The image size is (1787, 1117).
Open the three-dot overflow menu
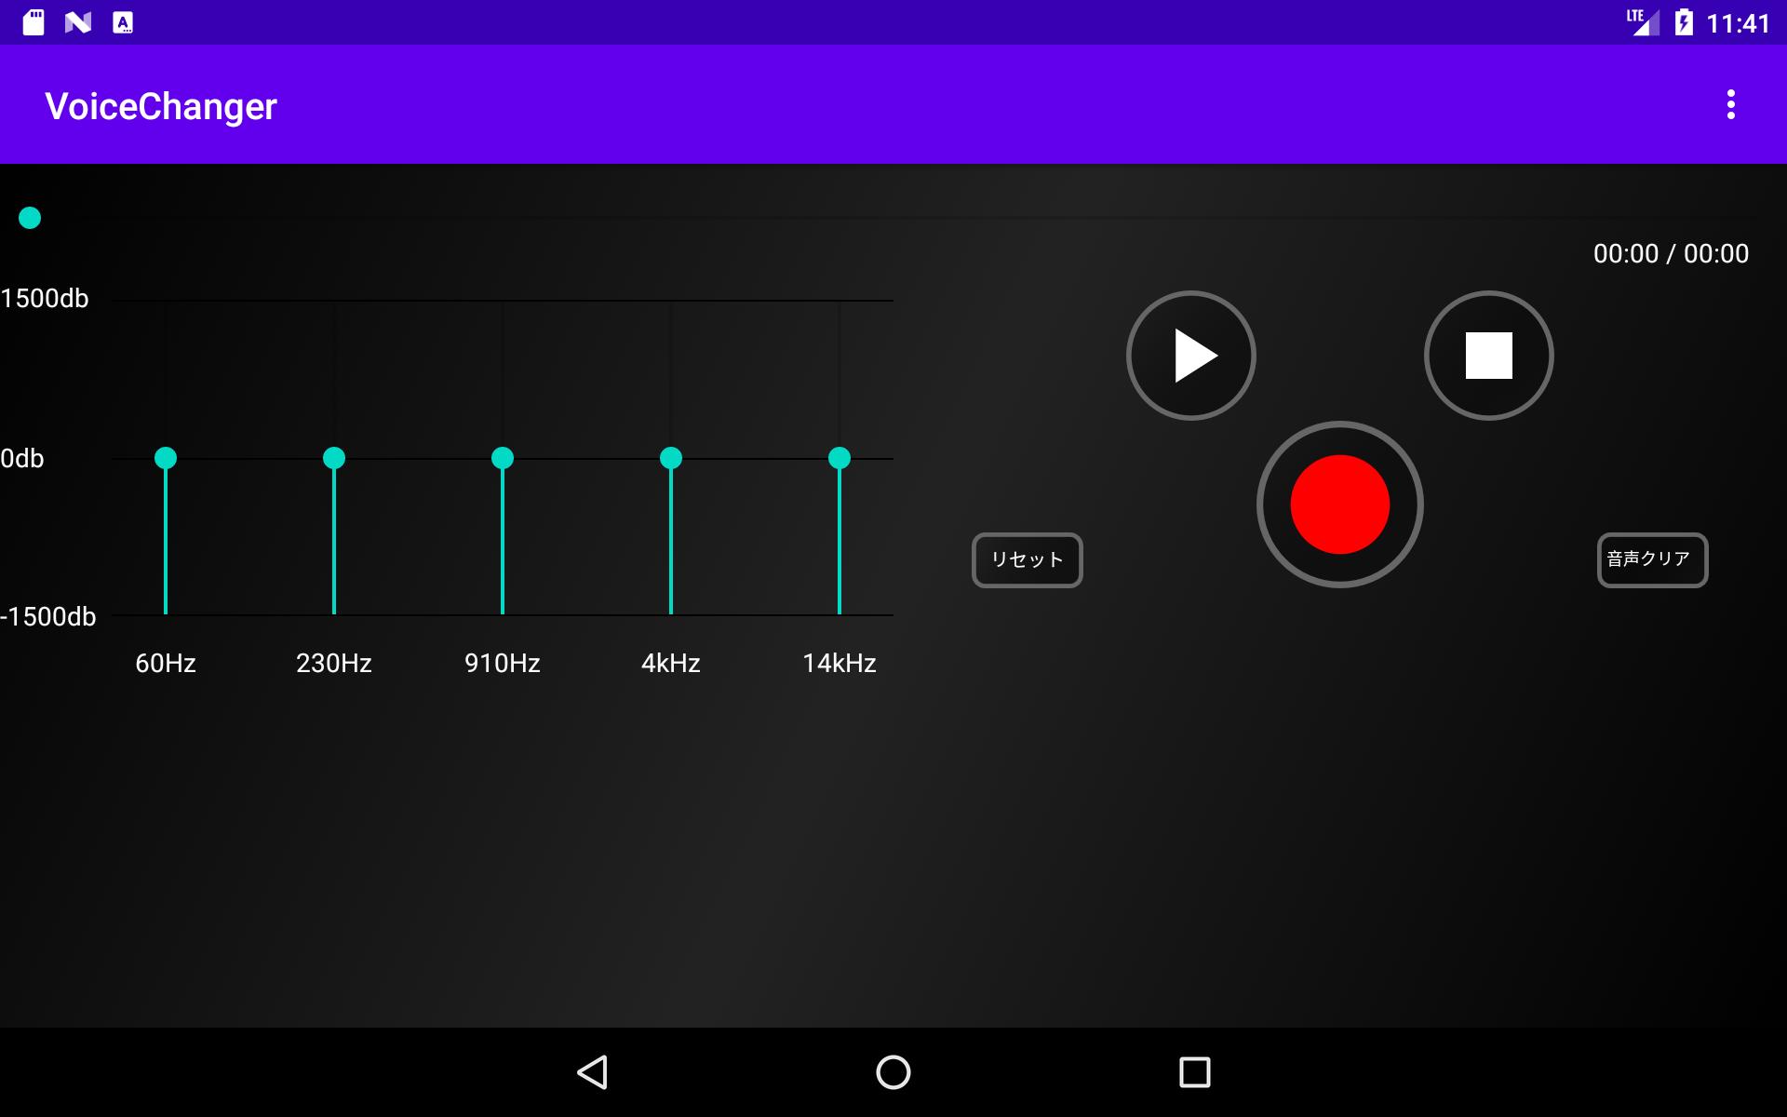point(1730,104)
